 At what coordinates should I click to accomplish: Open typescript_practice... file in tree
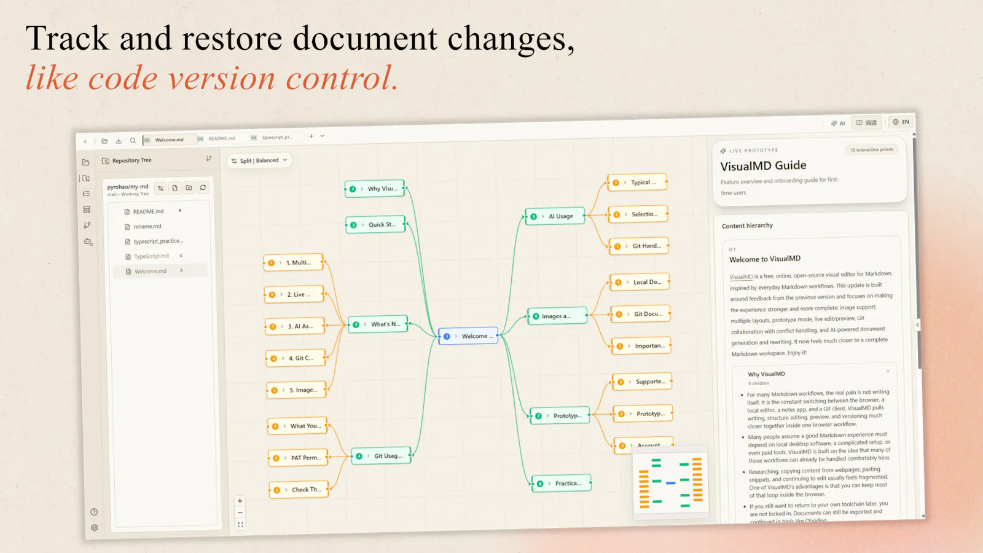(158, 241)
